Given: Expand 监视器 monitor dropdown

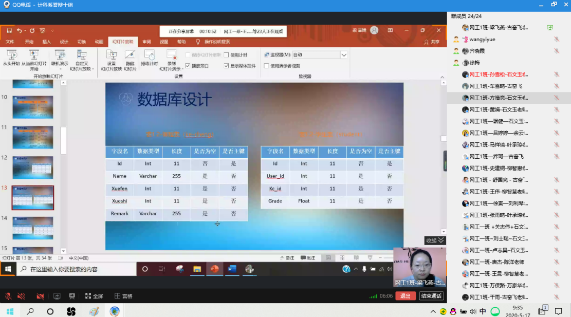Looking at the screenshot, I should click(x=344, y=55).
